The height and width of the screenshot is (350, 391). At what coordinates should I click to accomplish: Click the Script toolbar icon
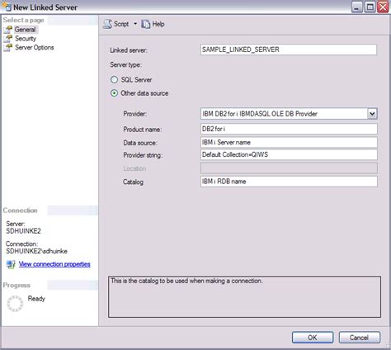(107, 24)
